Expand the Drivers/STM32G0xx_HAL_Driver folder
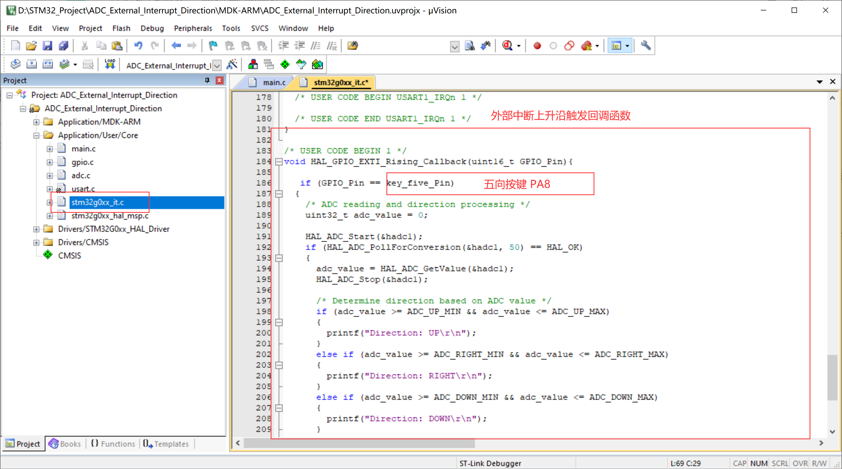 (x=36, y=229)
